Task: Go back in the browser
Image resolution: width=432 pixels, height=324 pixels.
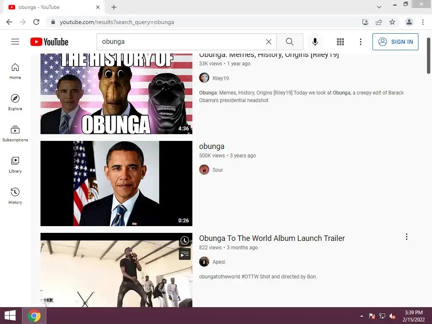Action: 9,22
